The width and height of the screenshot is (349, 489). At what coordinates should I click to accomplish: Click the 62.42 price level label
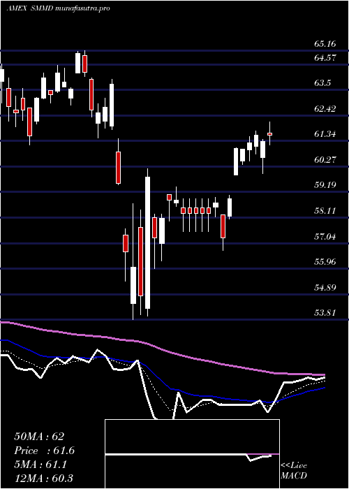[325, 108]
